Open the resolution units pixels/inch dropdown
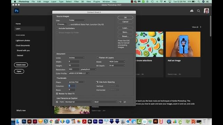 89,69
